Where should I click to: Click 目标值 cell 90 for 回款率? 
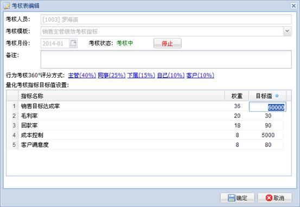point(268,125)
